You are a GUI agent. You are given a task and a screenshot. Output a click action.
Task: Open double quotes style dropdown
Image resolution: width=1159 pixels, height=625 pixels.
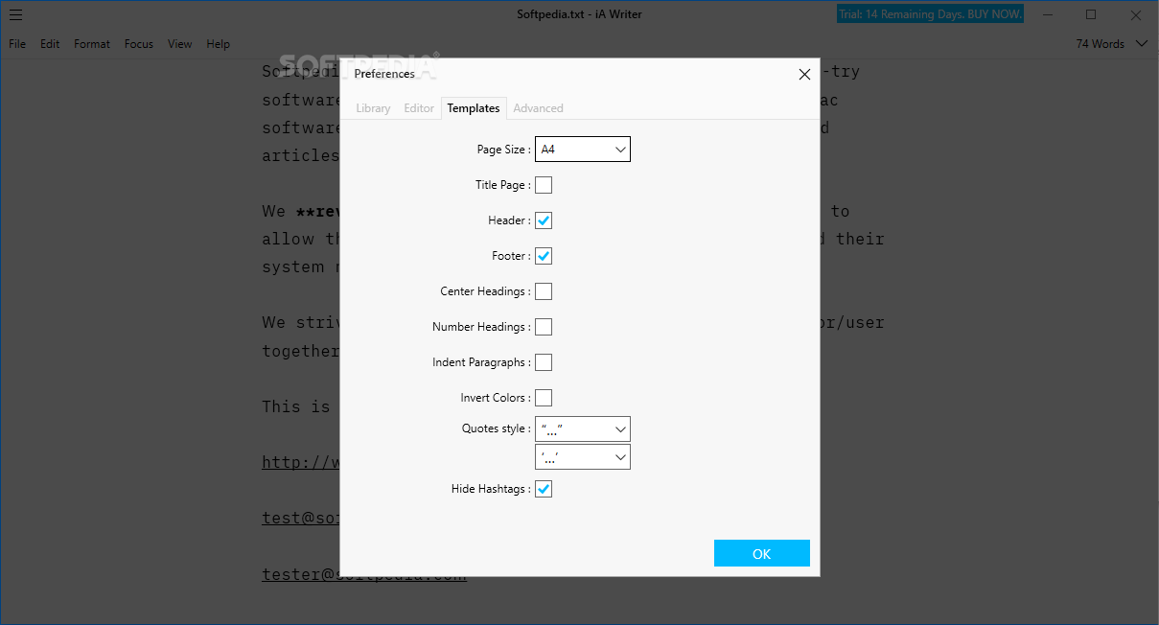(583, 428)
